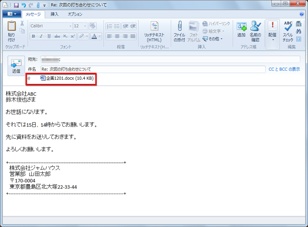The width and height of the screenshot is (308, 227).
Task: Select the attachment 企画1201.docx
Action: tap(67, 78)
